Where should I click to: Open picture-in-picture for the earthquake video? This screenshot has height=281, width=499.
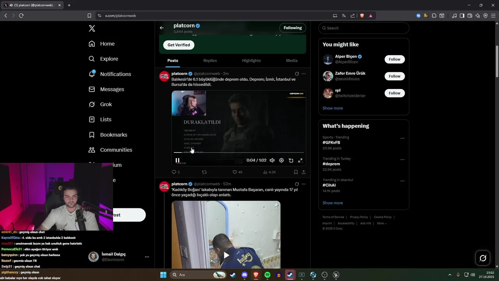coord(291,160)
